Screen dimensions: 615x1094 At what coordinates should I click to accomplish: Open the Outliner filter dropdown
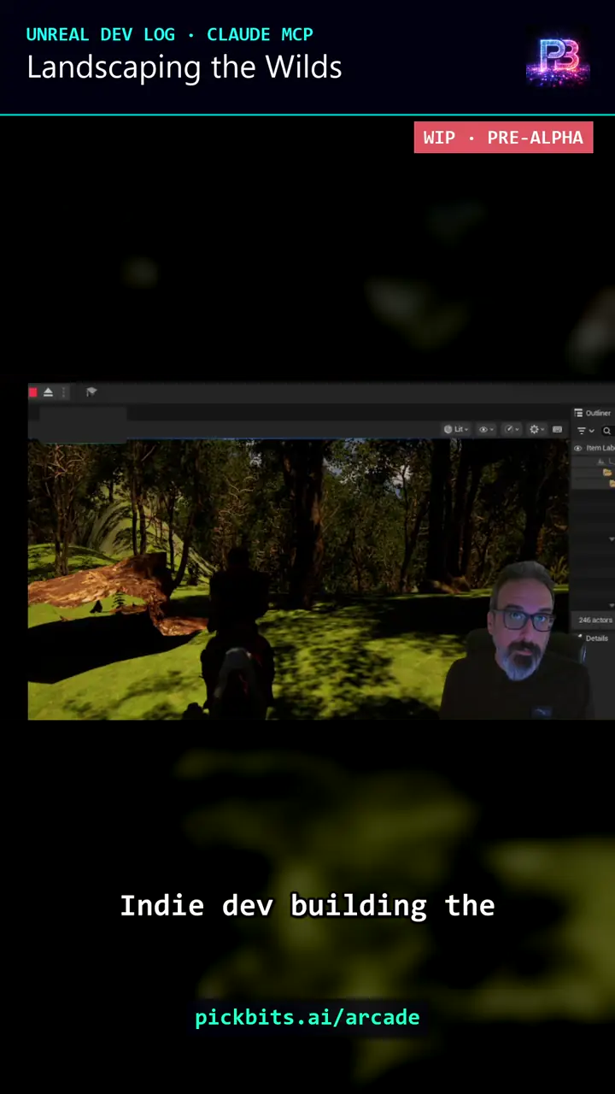tap(586, 431)
